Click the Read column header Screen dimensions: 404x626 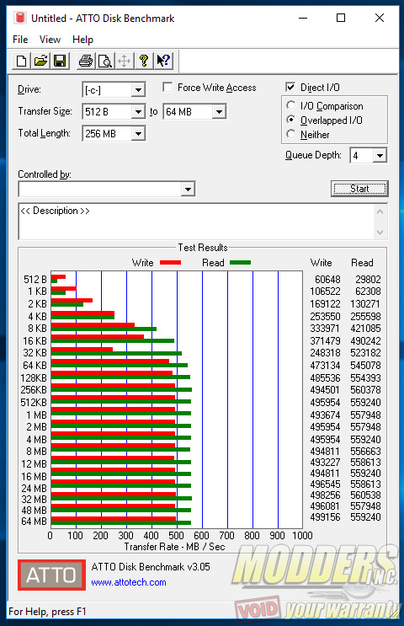[362, 263]
